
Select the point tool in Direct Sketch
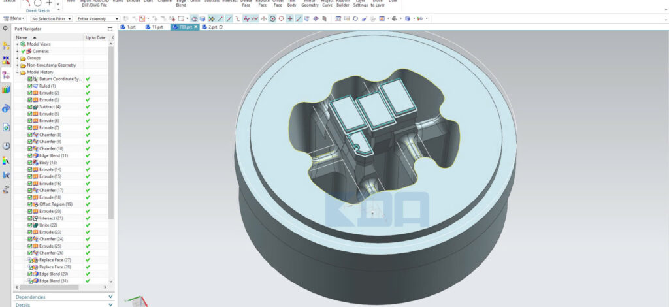tap(49, 3)
